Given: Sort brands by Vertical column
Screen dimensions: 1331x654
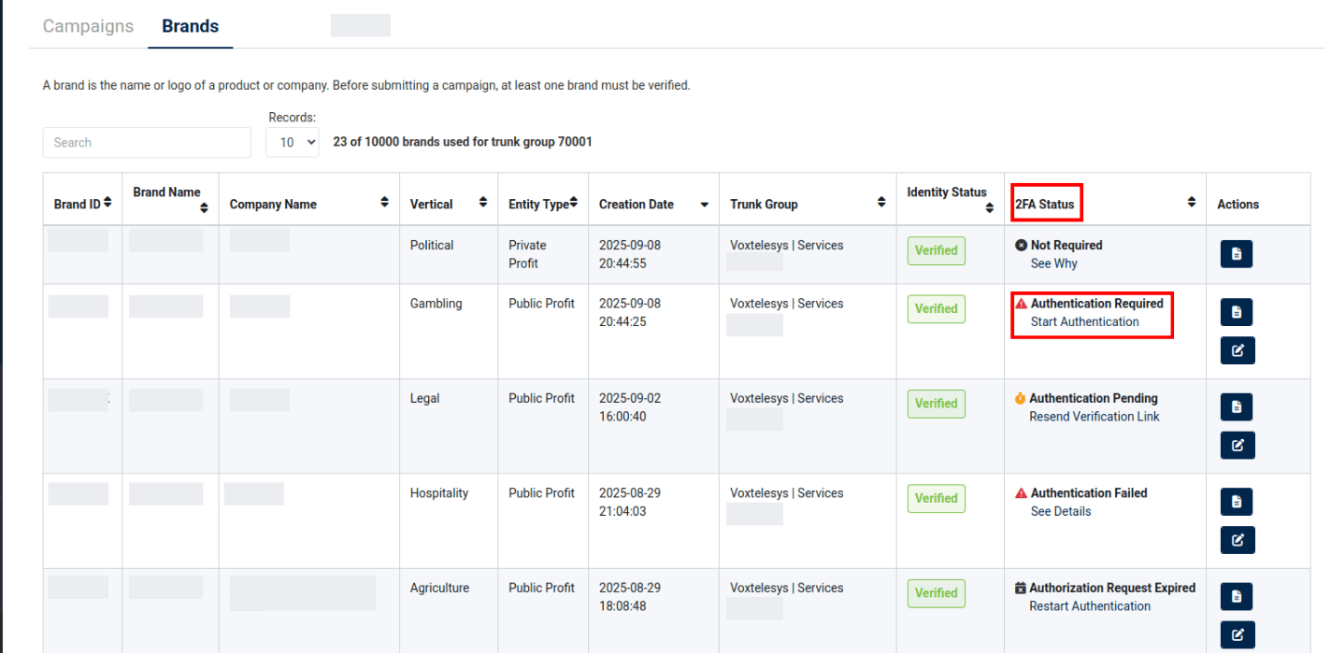Looking at the screenshot, I should 482,204.
